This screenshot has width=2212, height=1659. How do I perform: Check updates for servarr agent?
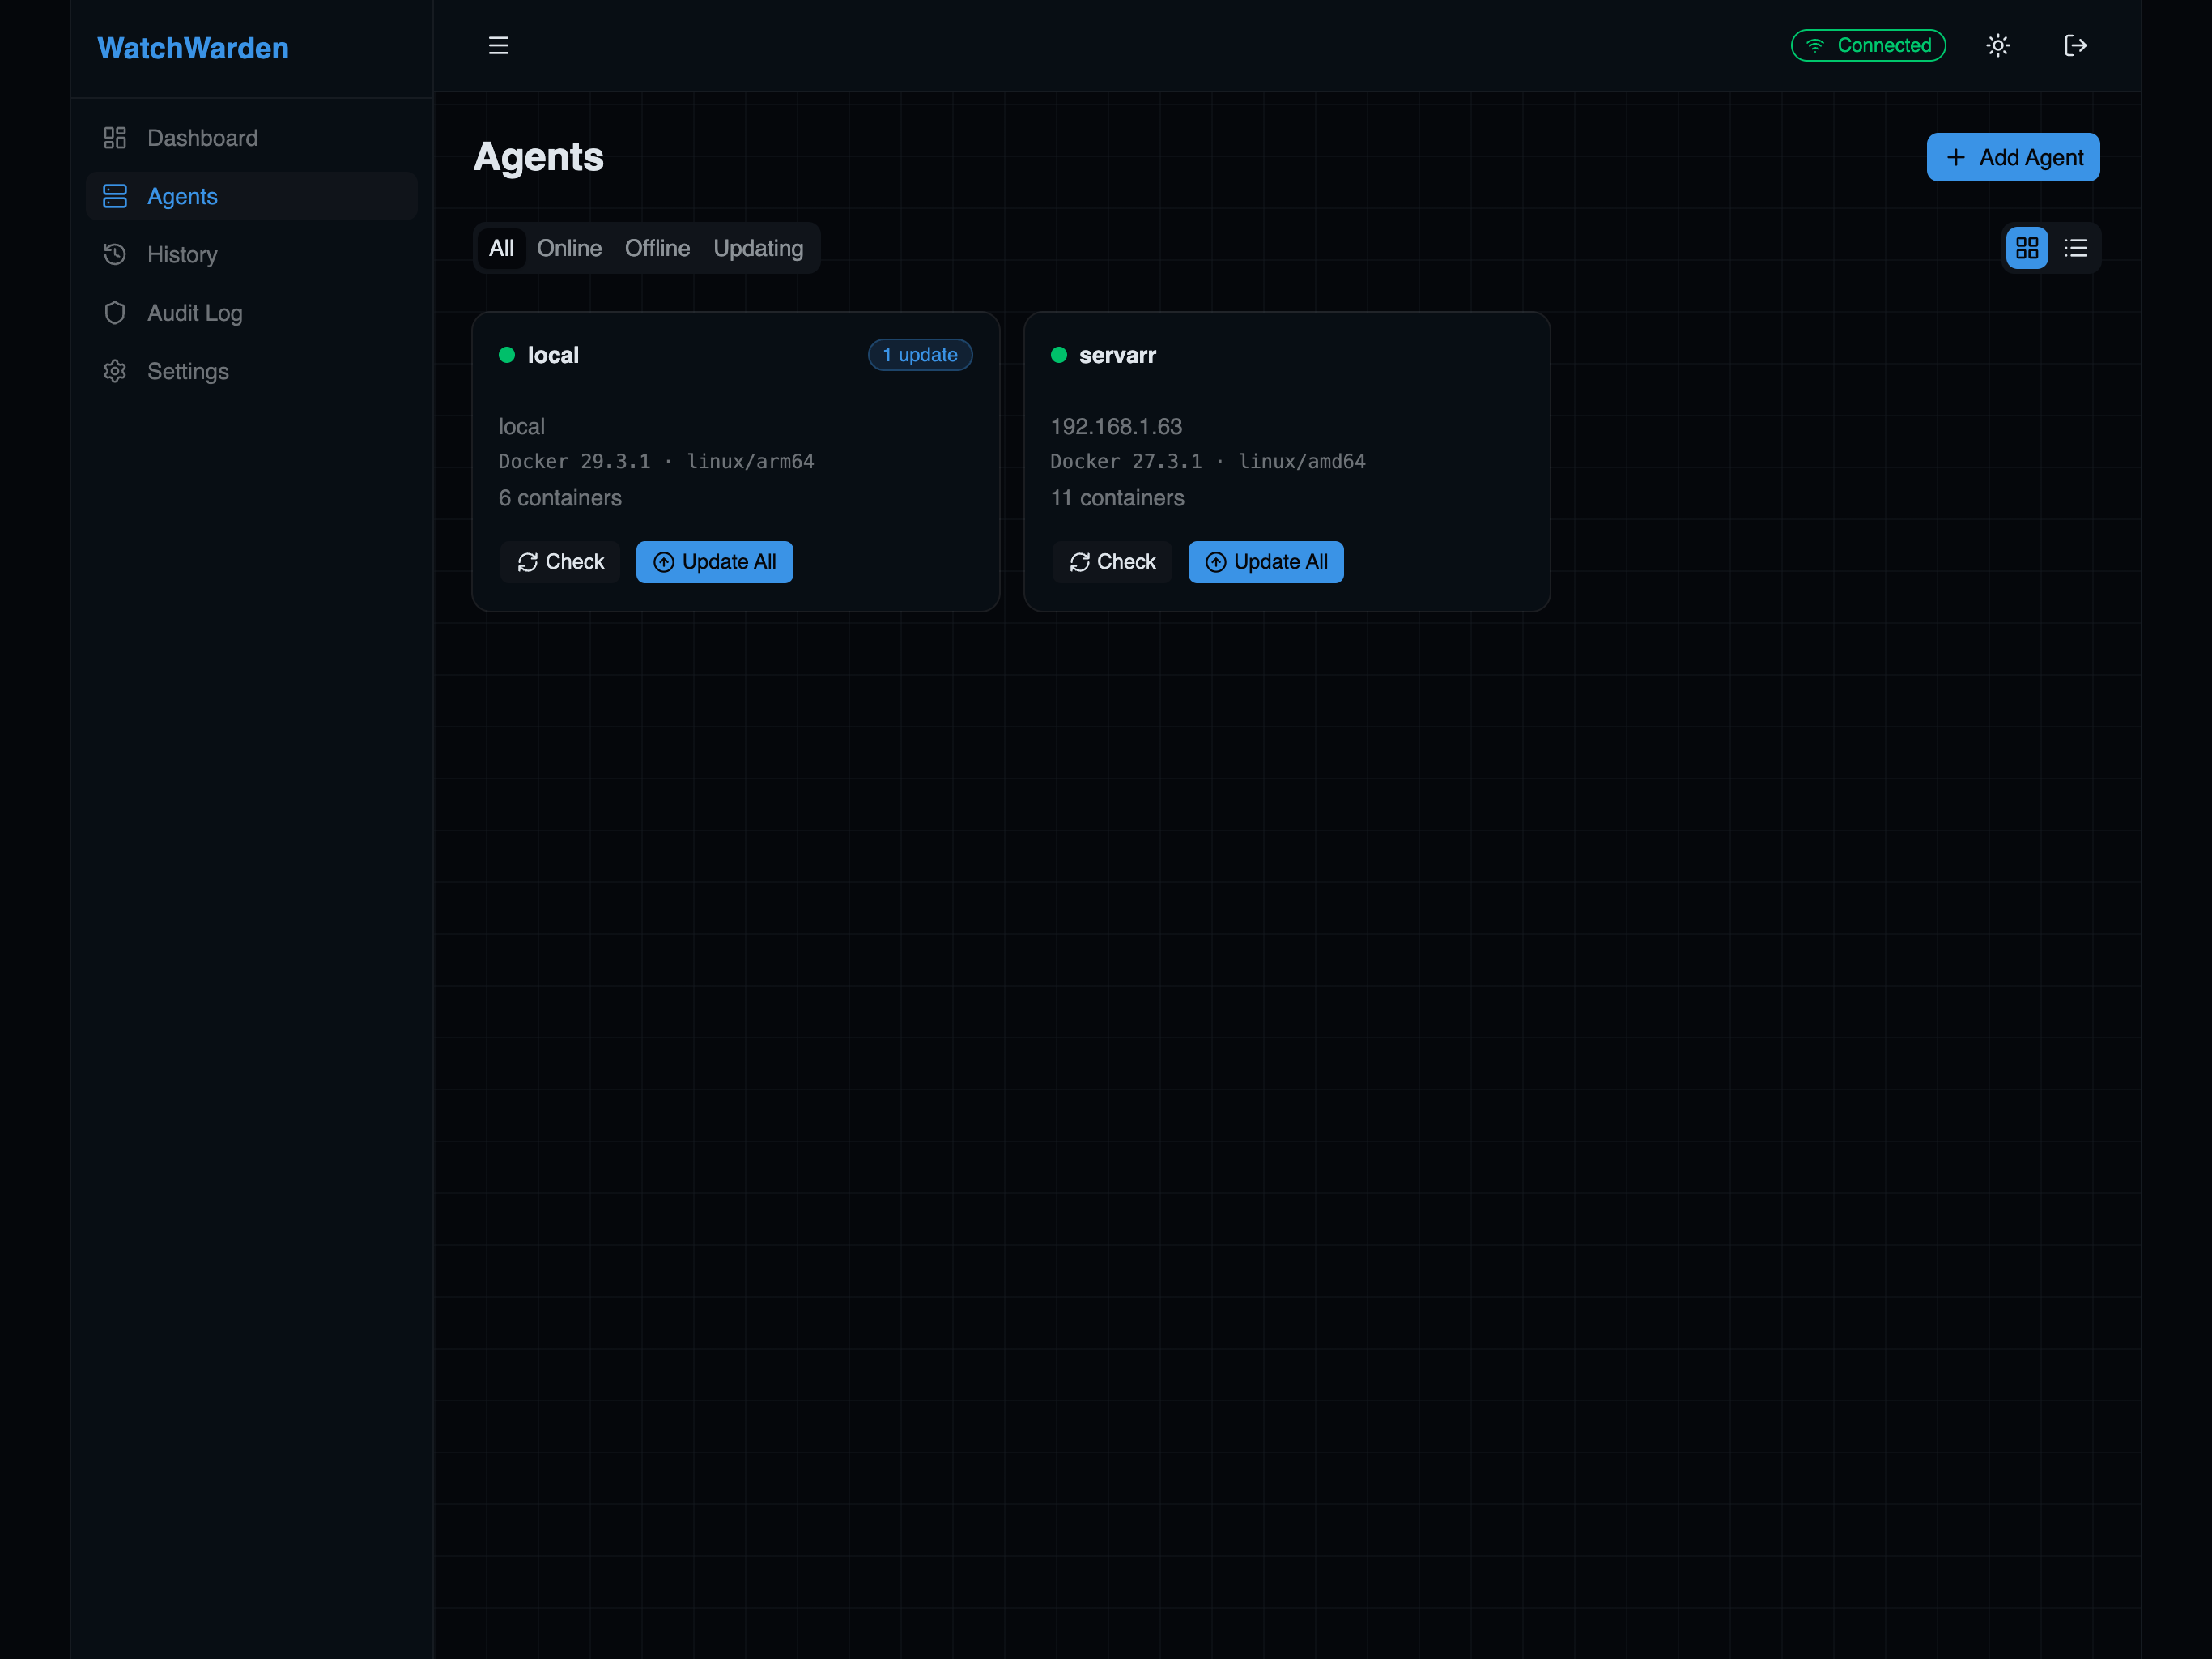pos(1111,562)
